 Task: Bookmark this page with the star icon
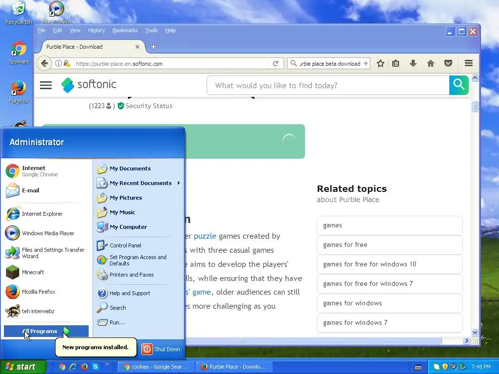point(380,64)
